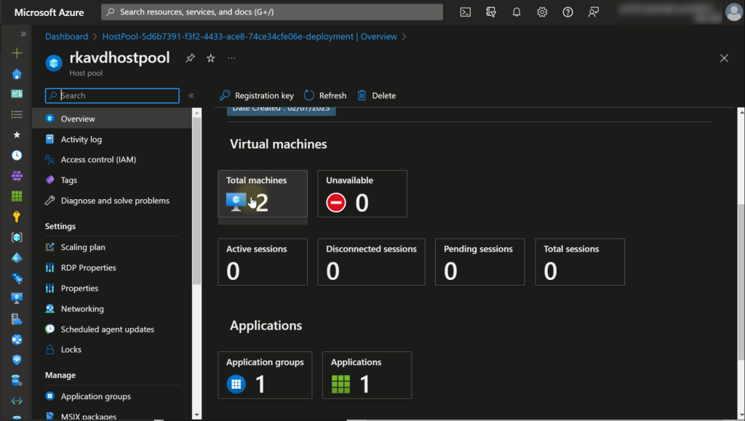
Task: Collapse the resource menu sidebar
Action: coord(191,95)
